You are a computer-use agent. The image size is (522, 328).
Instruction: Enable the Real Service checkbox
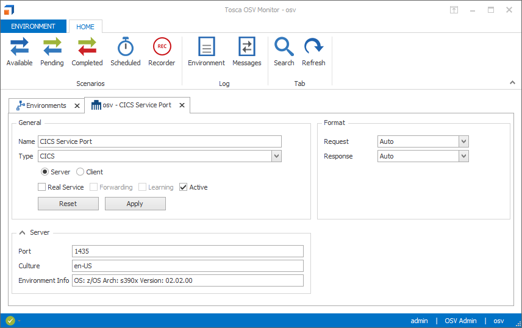pos(42,187)
